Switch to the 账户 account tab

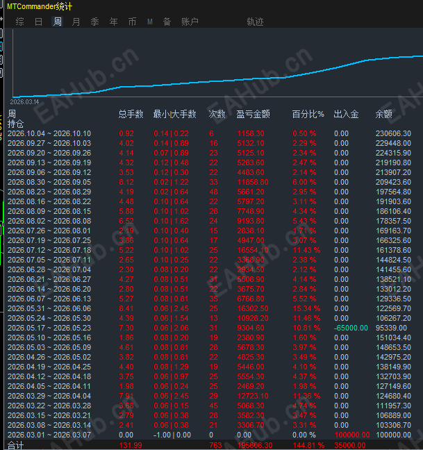tap(190, 22)
